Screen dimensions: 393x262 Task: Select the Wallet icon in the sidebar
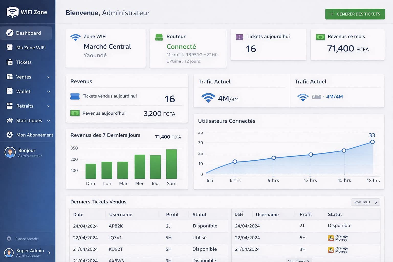tap(9, 91)
